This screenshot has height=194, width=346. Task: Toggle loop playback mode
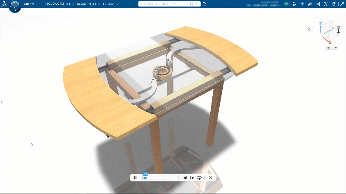coord(199,178)
